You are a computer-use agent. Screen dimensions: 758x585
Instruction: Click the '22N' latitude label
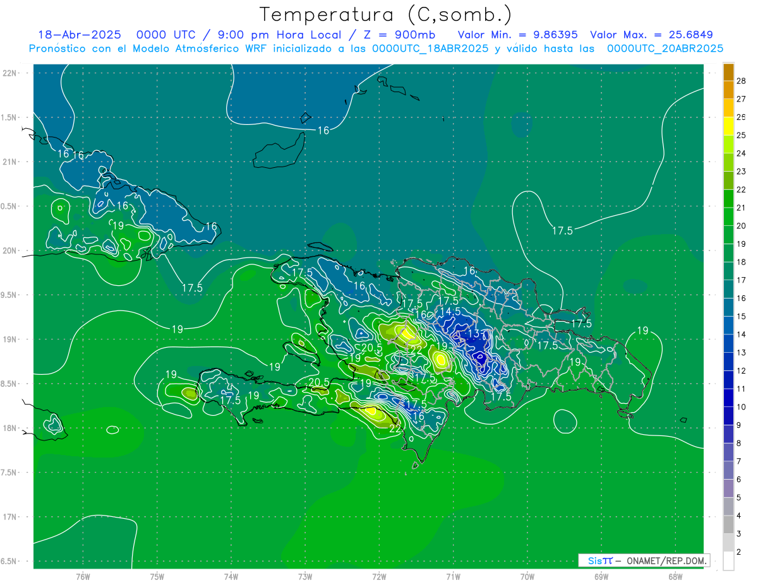coord(9,73)
